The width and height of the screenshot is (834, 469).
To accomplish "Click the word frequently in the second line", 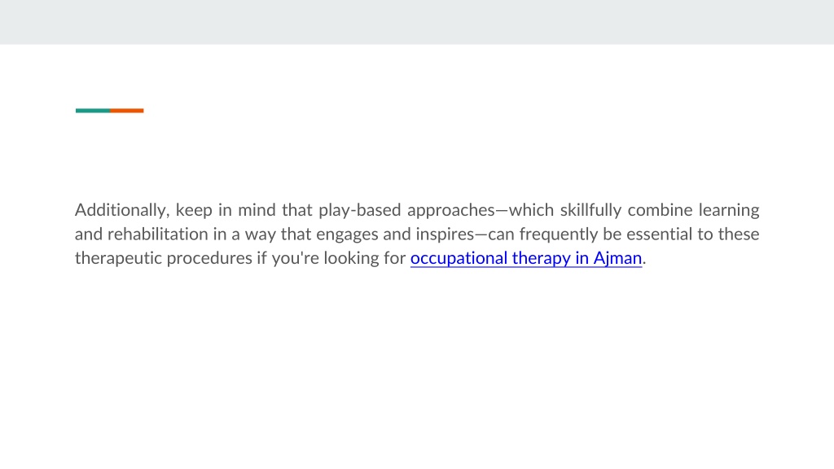I will click(x=559, y=234).
